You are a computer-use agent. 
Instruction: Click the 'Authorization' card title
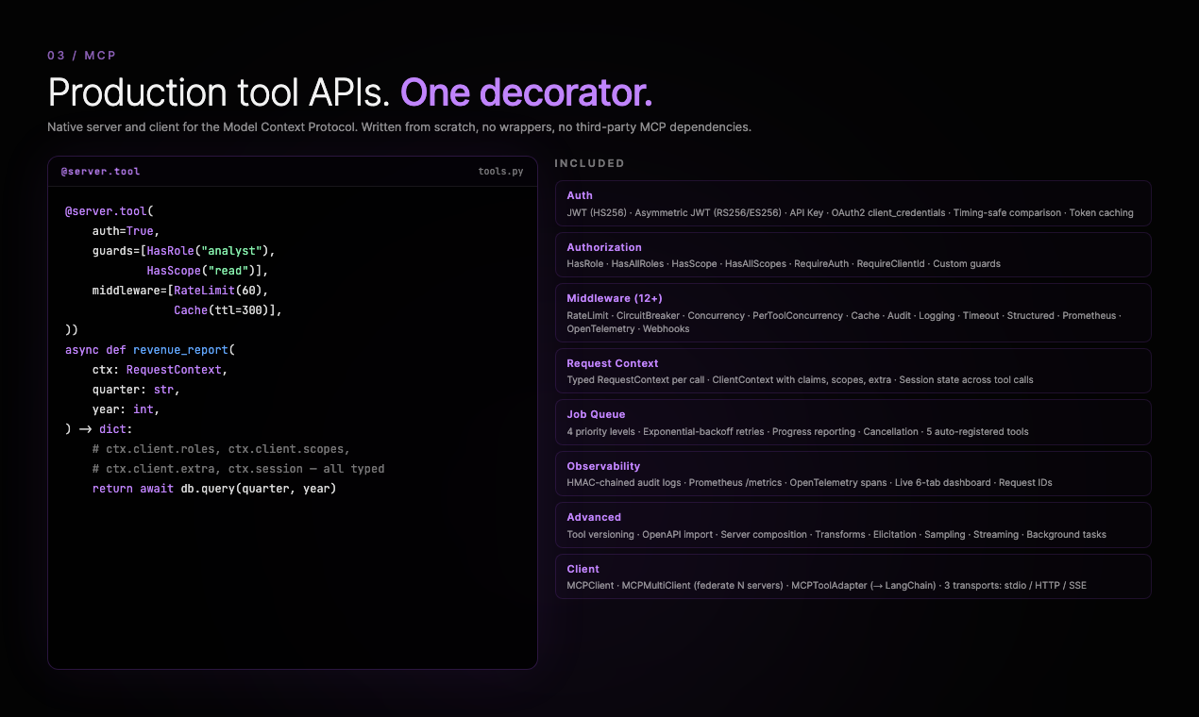tap(604, 247)
